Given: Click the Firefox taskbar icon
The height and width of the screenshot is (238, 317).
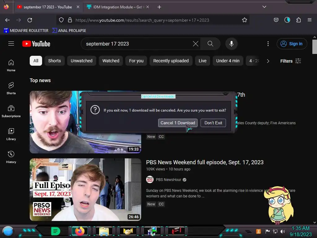Looking at the screenshot, I should click(80, 231).
